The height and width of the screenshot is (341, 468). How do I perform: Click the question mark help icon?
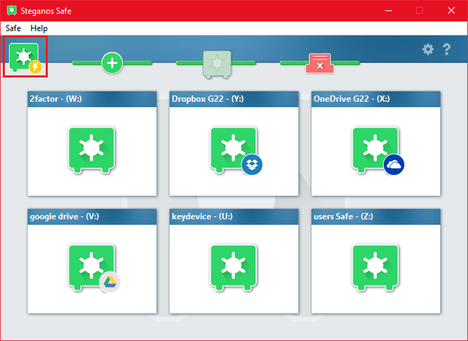click(447, 49)
